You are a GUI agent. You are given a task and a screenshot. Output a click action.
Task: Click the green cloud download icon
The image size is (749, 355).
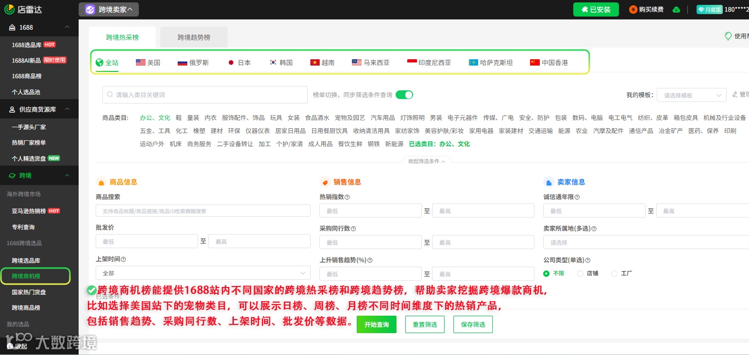(676, 10)
